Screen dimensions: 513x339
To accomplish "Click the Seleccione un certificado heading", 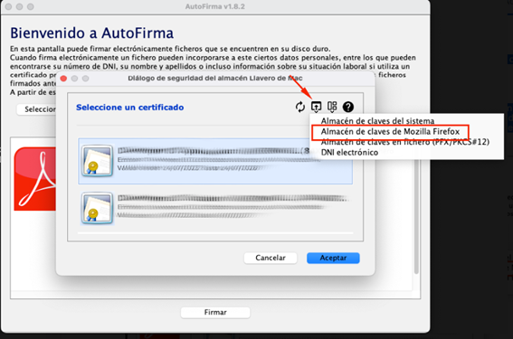I will (130, 108).
